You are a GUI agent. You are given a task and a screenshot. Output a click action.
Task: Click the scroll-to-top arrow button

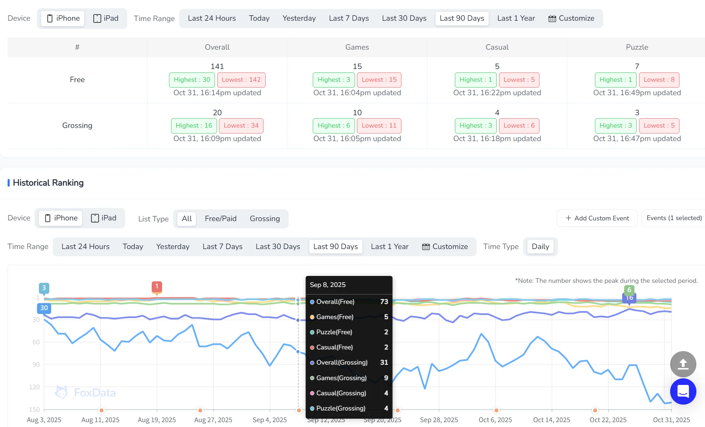click(683, 364)
